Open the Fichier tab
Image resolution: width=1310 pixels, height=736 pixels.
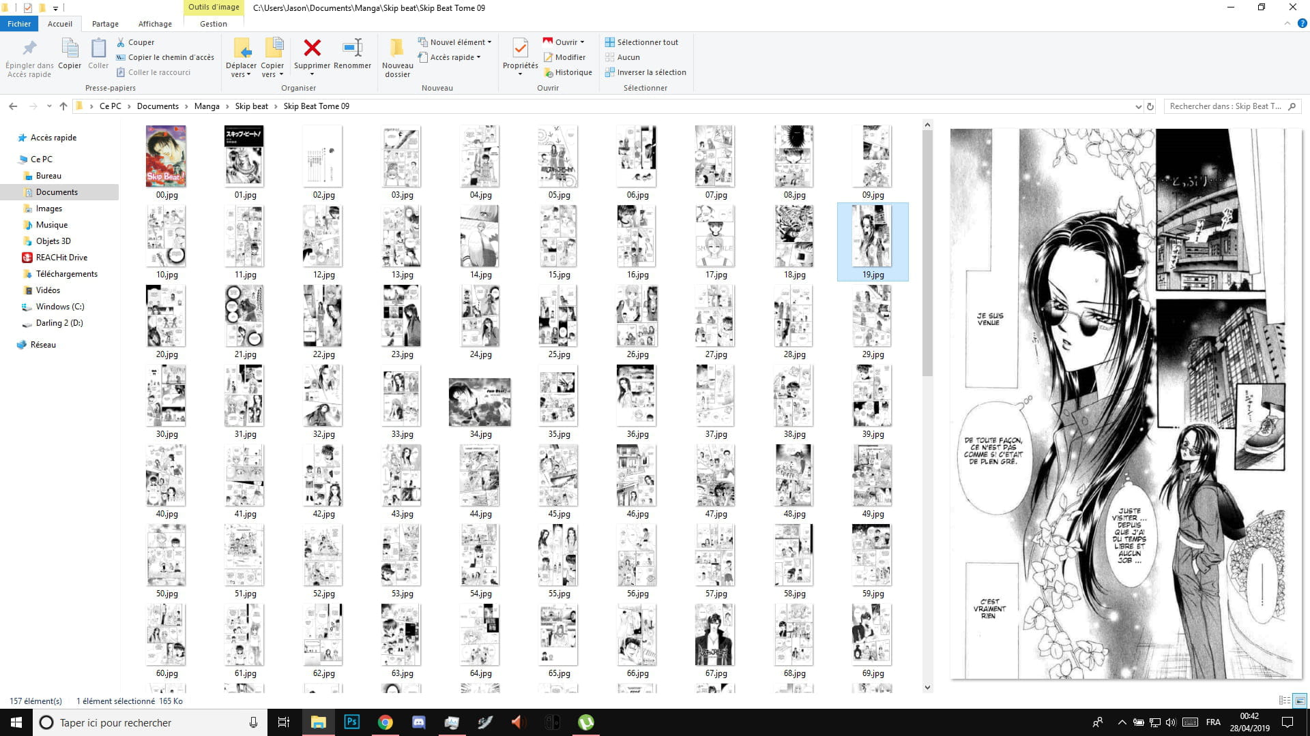19,24
